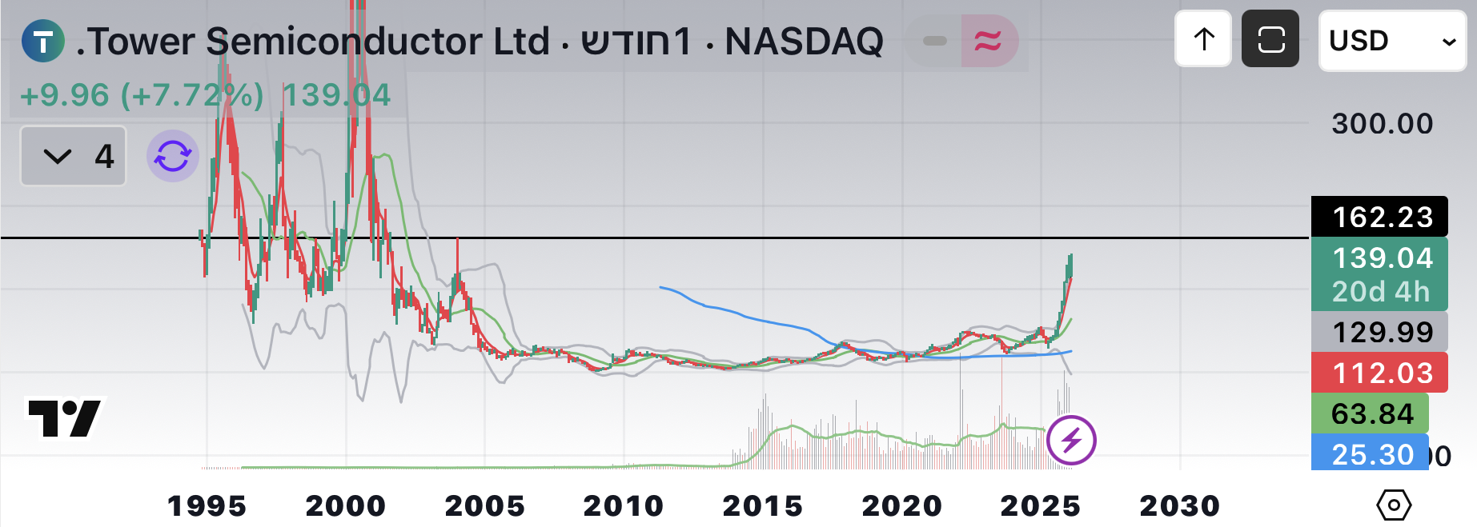Open the USD currency dropdown

pyautogui.click(x=1392, y=41)
